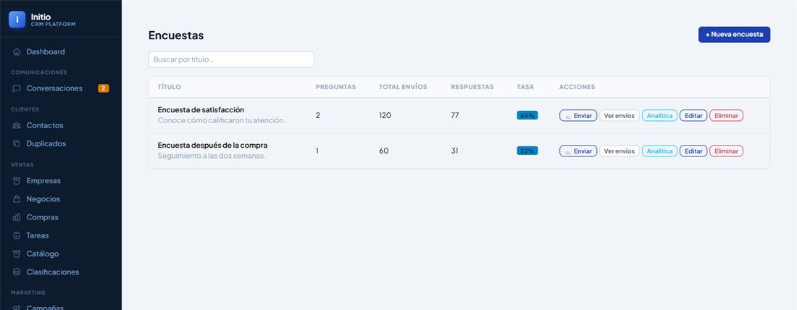Click the Catálogo sidebar icon

pos(17,254)
